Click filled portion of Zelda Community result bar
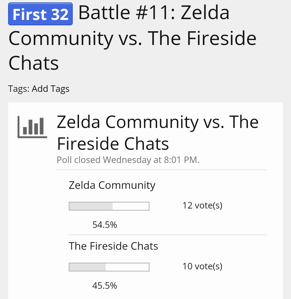 pyautogui.click(x=91, y=206)
